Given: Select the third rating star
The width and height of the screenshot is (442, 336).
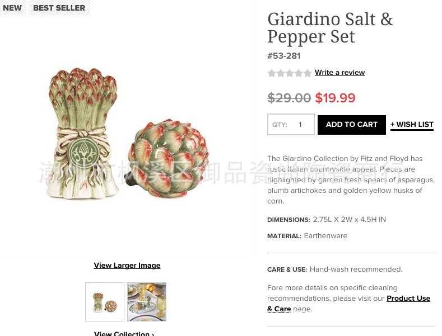Looking at the screenshot, I should (x=290, y=73).
